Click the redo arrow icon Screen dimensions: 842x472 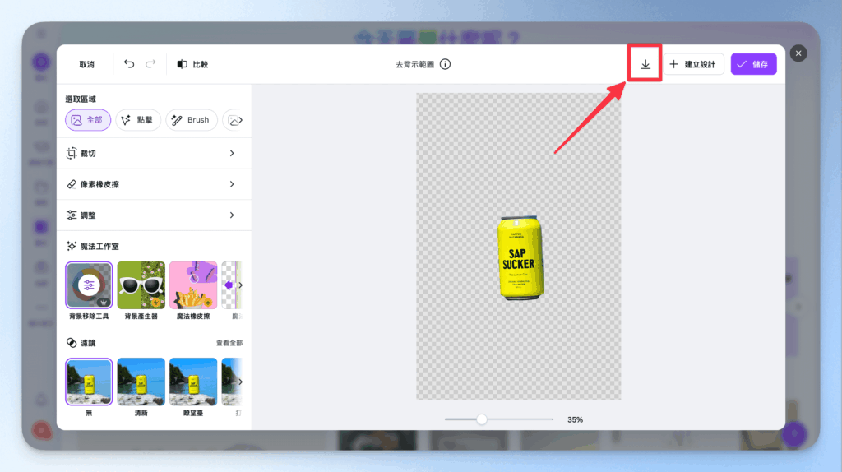[x=150, y=64]
